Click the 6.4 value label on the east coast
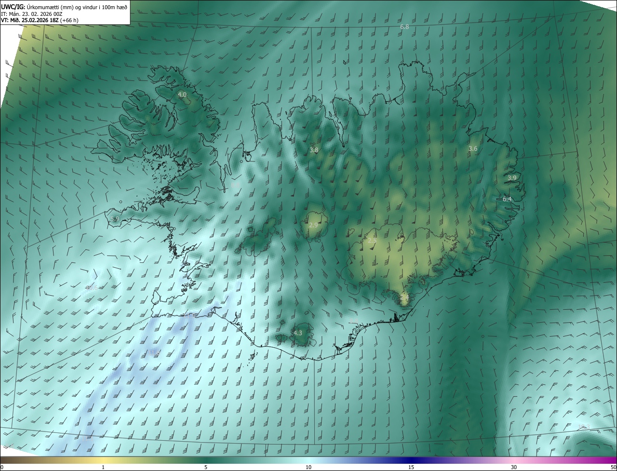 tap(507, 199)
